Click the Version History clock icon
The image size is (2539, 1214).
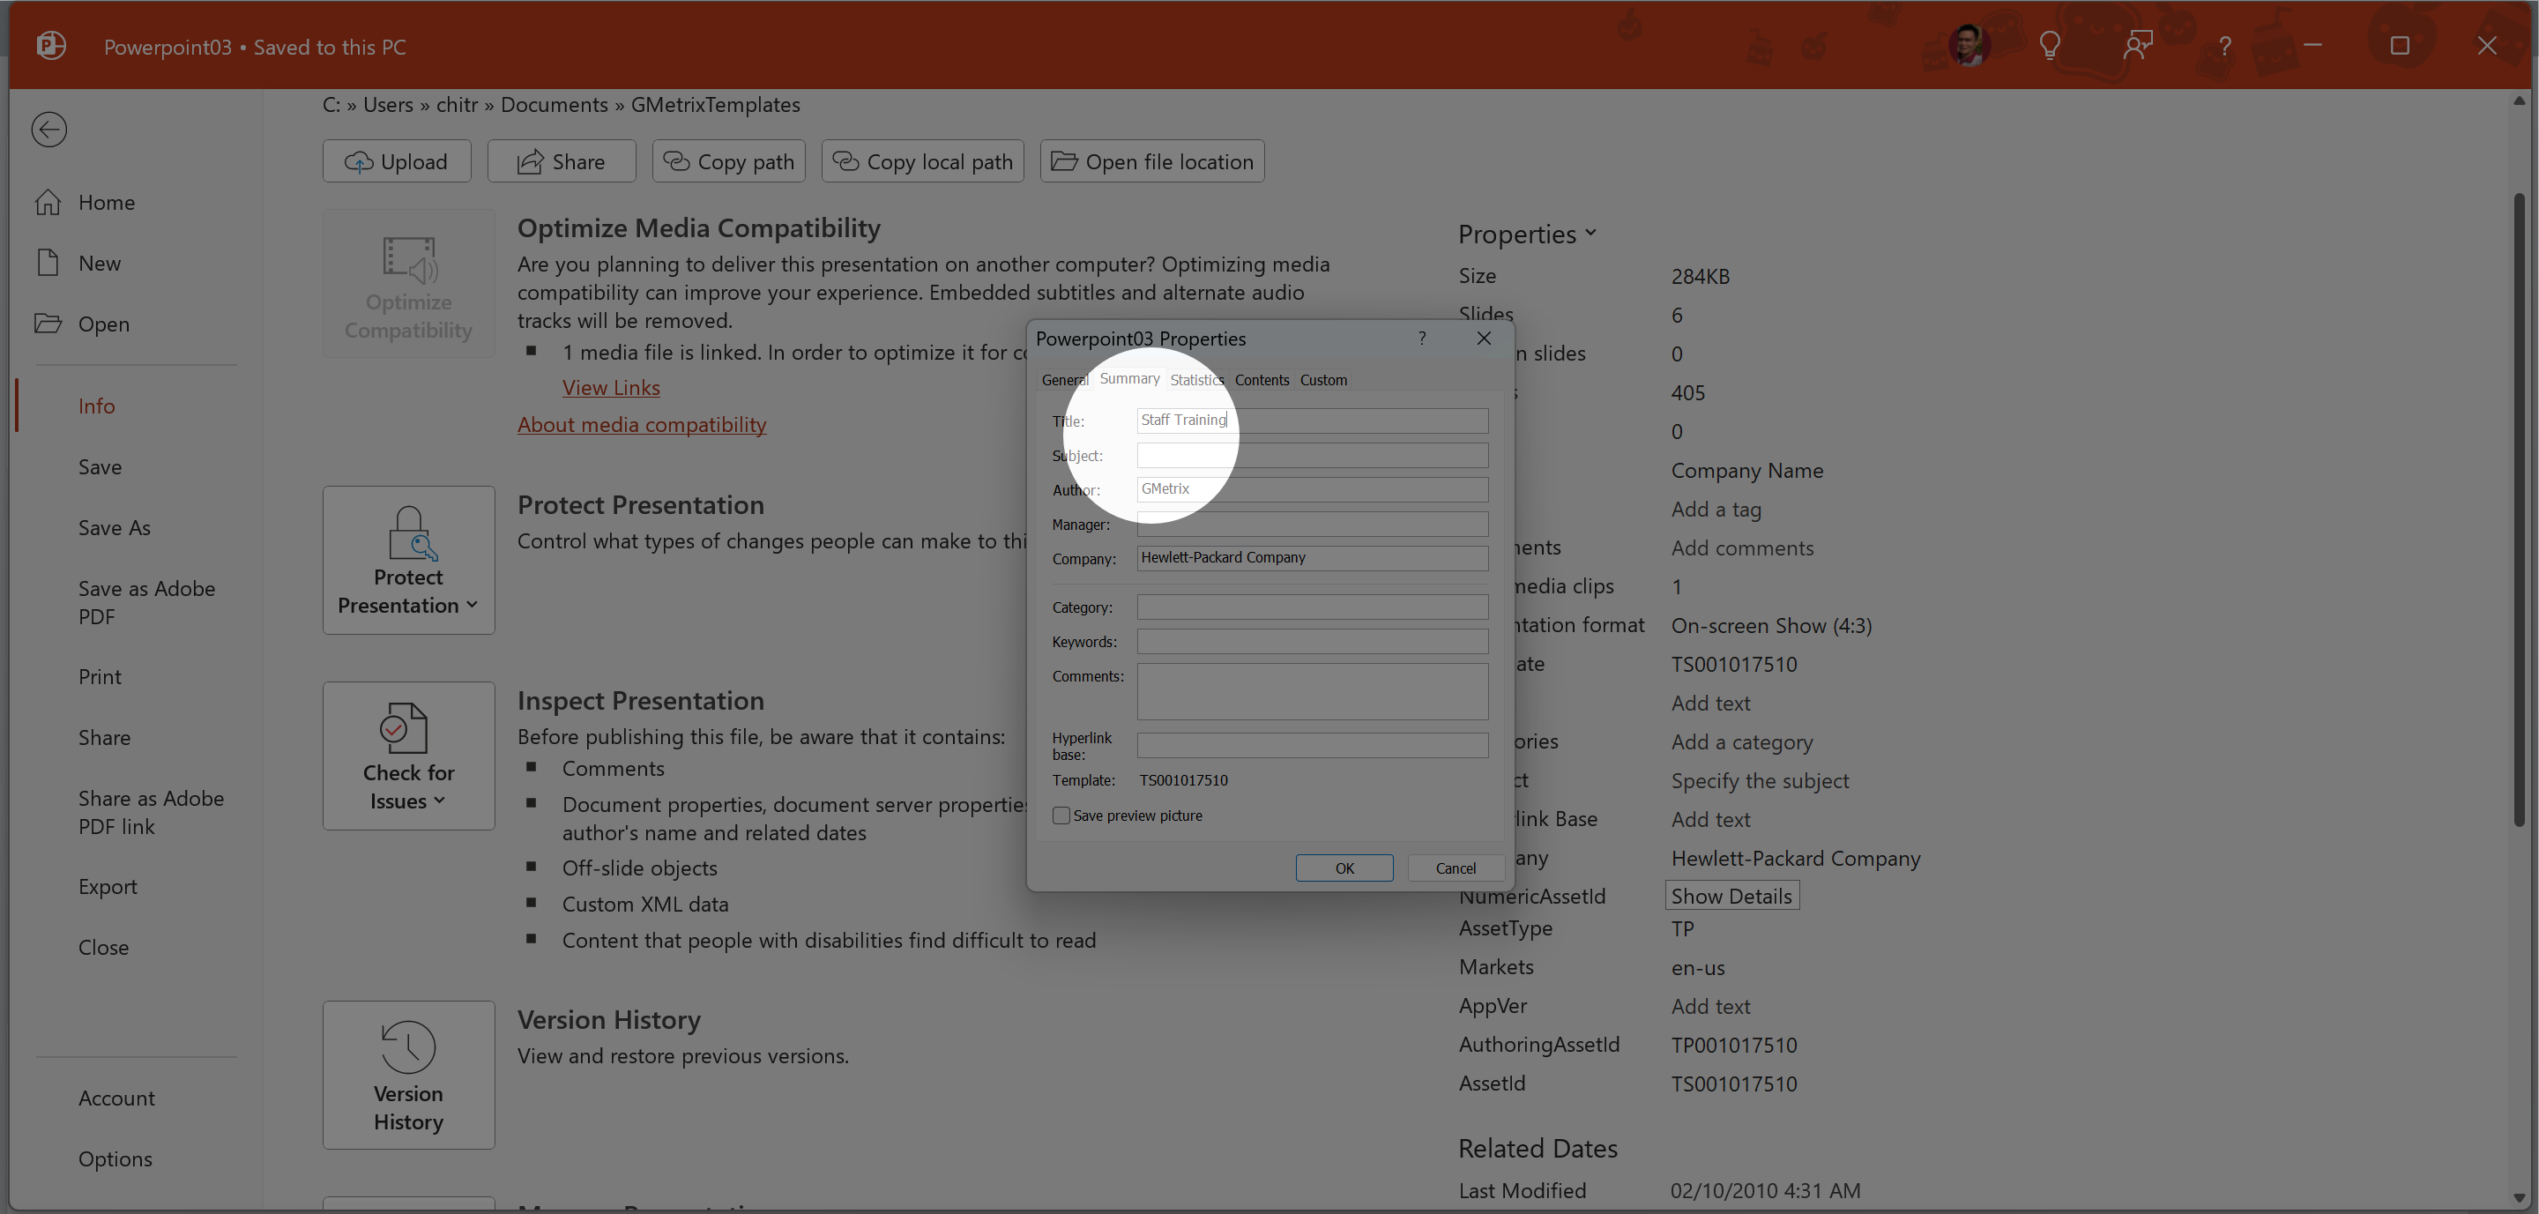408,1046
